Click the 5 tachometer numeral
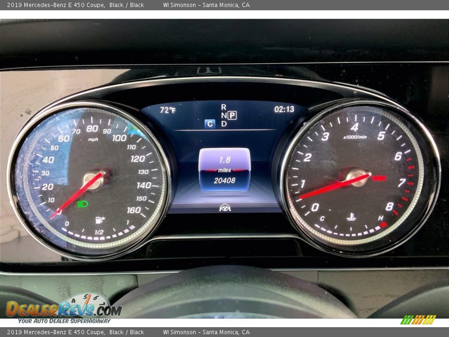 pyautogui.click(x=381, y=136)
